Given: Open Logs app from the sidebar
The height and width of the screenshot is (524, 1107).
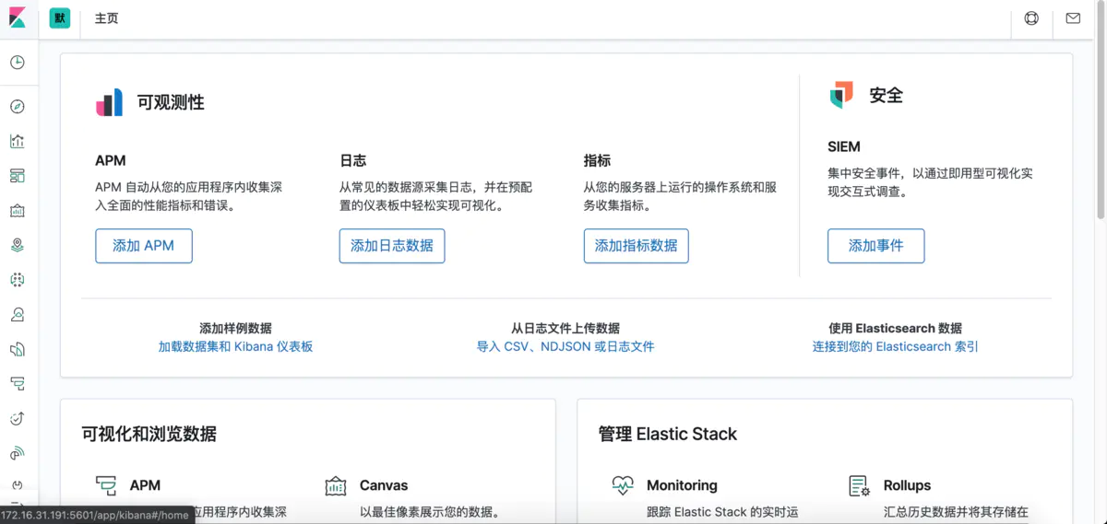Looking at the screenshot, I should point(18,349).
